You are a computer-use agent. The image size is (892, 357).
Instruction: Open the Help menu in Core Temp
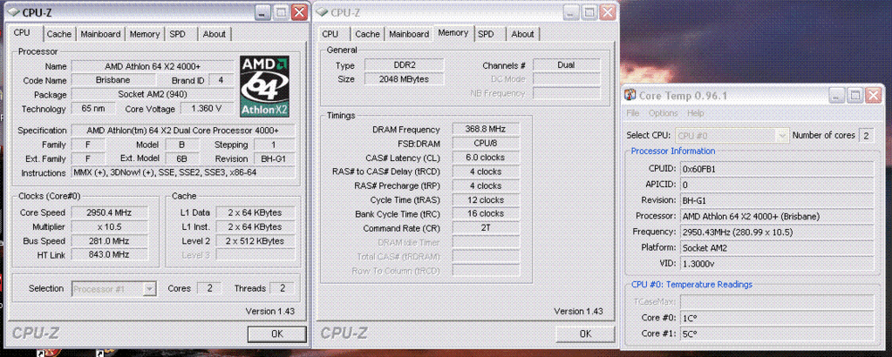click(695, 113)
